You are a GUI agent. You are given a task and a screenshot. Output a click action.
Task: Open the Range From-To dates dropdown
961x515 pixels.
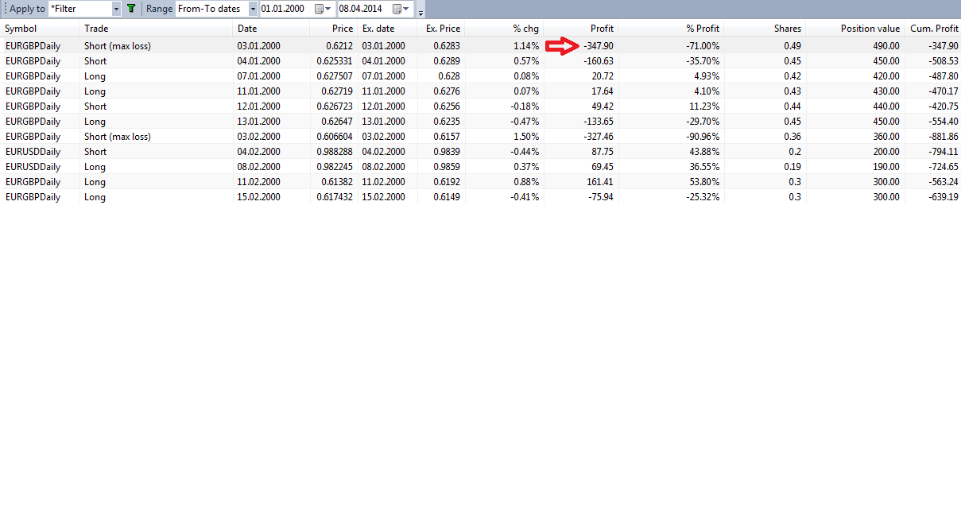coord(254,9)
